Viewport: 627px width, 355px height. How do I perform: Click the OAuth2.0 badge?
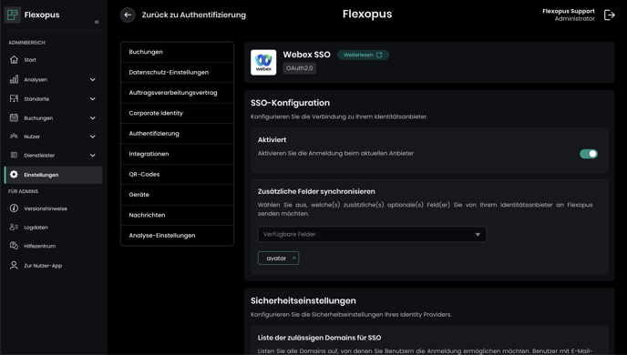pos(300,68)
